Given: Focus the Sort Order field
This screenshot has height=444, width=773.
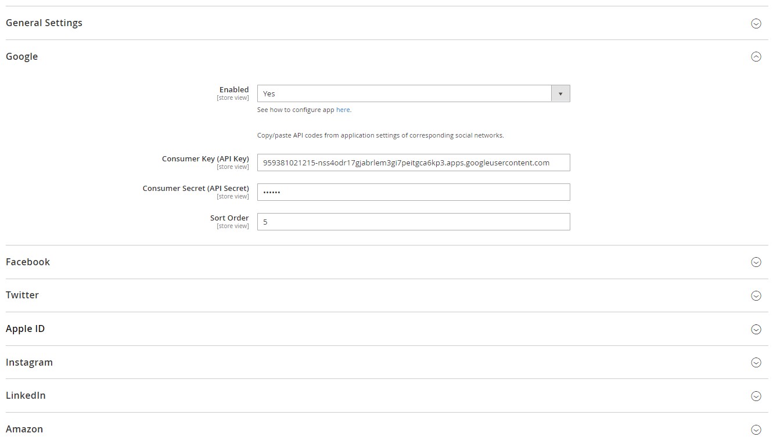Looking at the screenshot, I should click(414, 222).
